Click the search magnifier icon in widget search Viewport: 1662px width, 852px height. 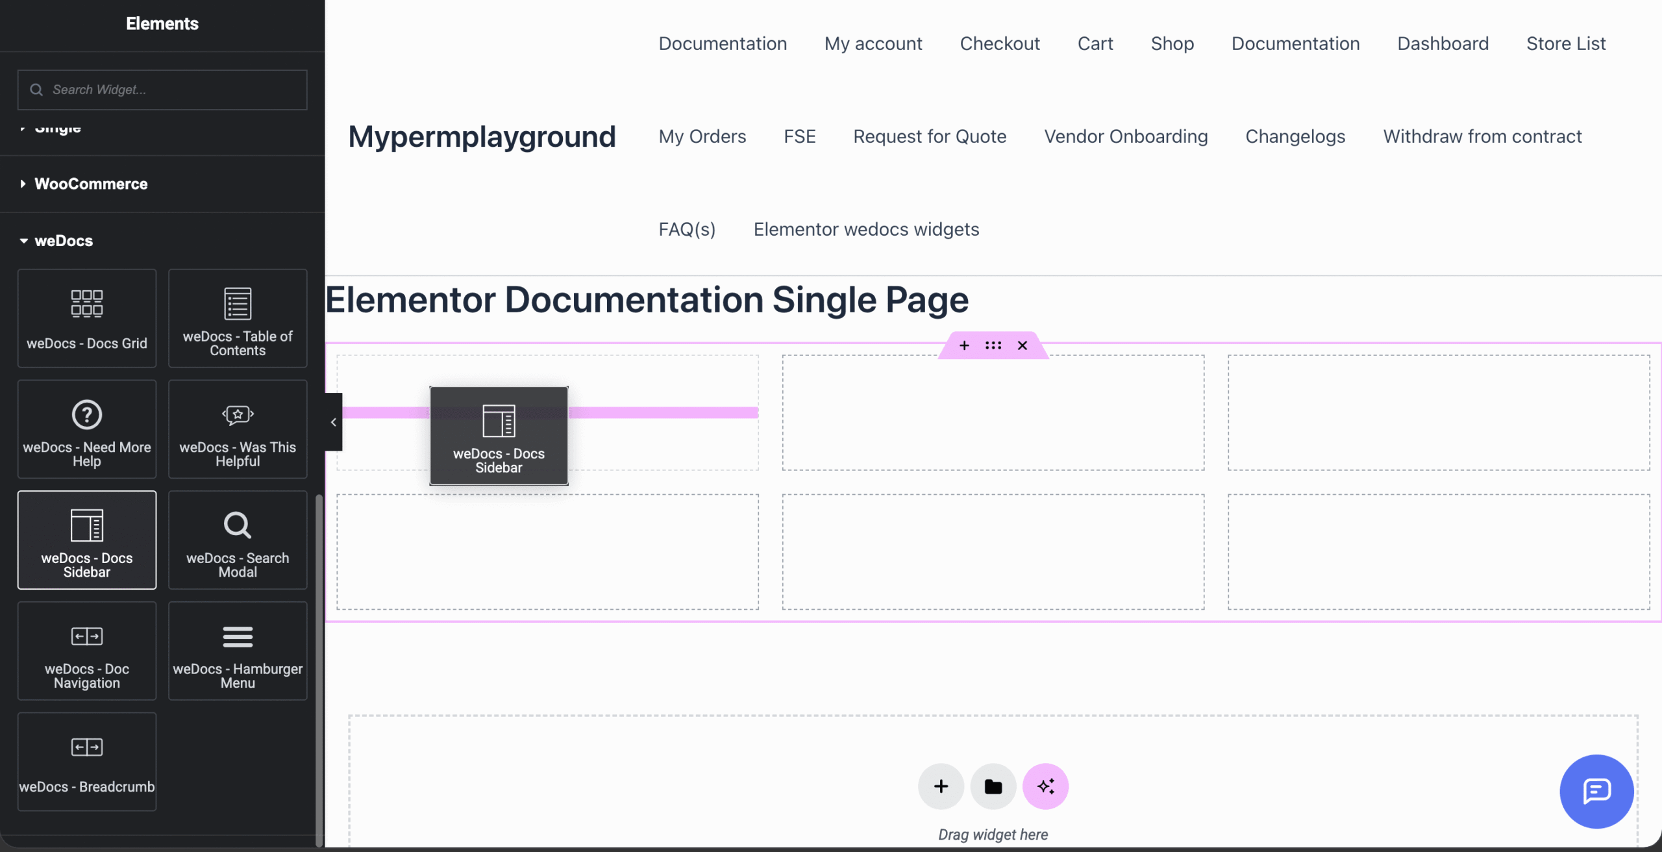[x=36, y=90]
